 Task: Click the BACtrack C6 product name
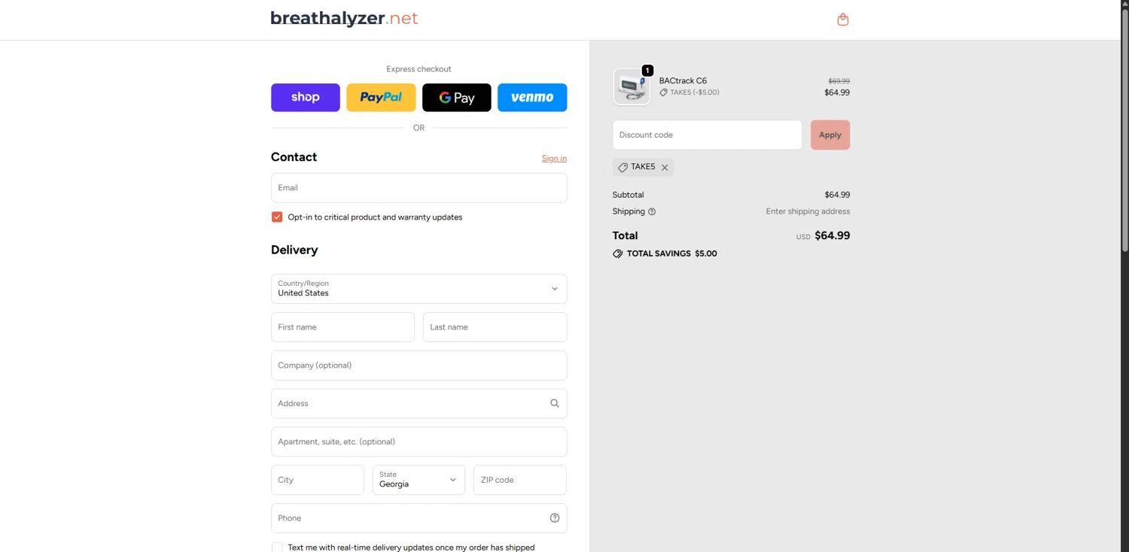(x=683, y=81)
